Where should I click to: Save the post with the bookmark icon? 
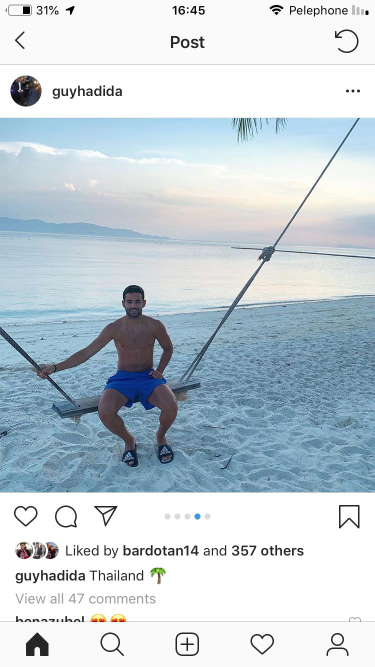[x=348, y=516]
